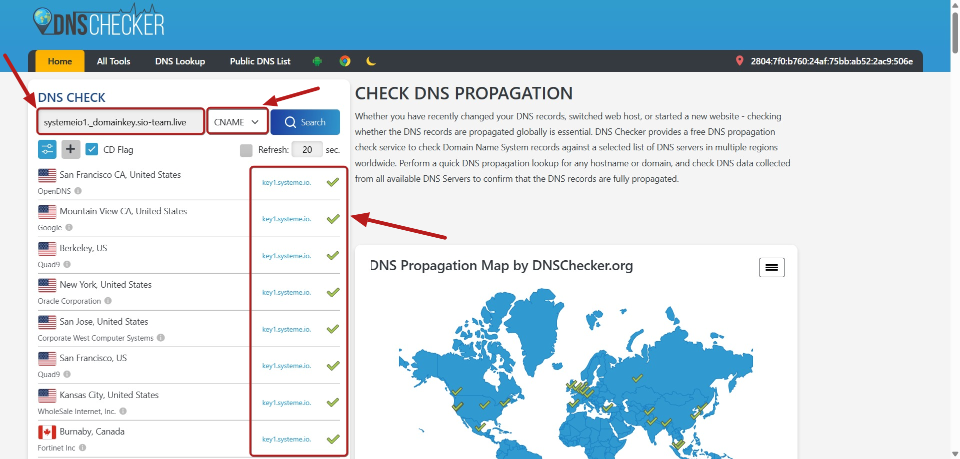Open DNS Lookup menu item
This screenshot has width=960, height=459.
[180, 61]
